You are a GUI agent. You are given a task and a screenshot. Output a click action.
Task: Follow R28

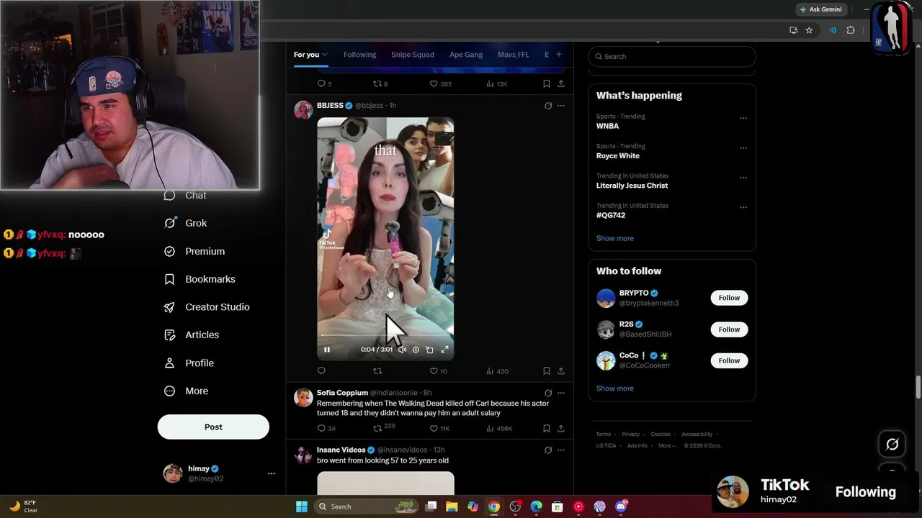729,330
